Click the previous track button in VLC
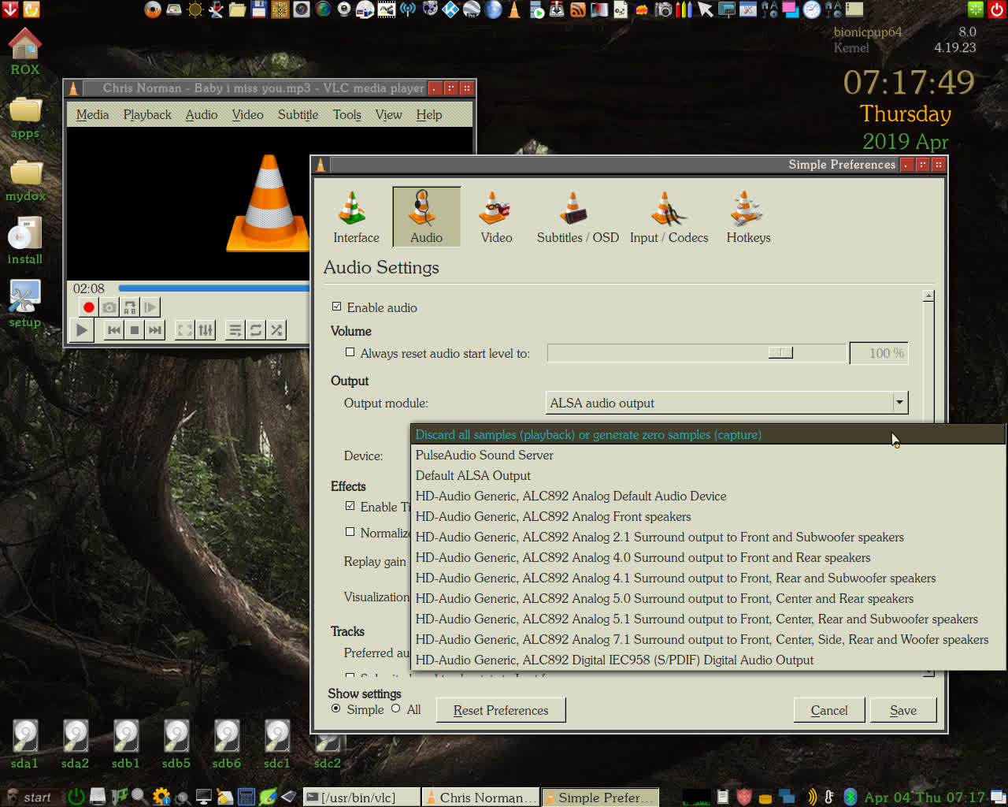This screenshot has width=1008, height=807. point(114,330)
